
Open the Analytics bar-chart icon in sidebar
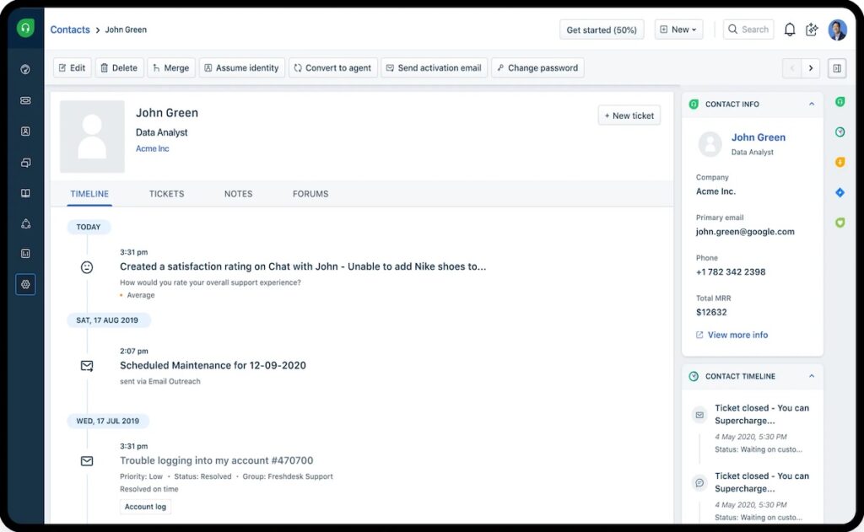tap(25, 253)
